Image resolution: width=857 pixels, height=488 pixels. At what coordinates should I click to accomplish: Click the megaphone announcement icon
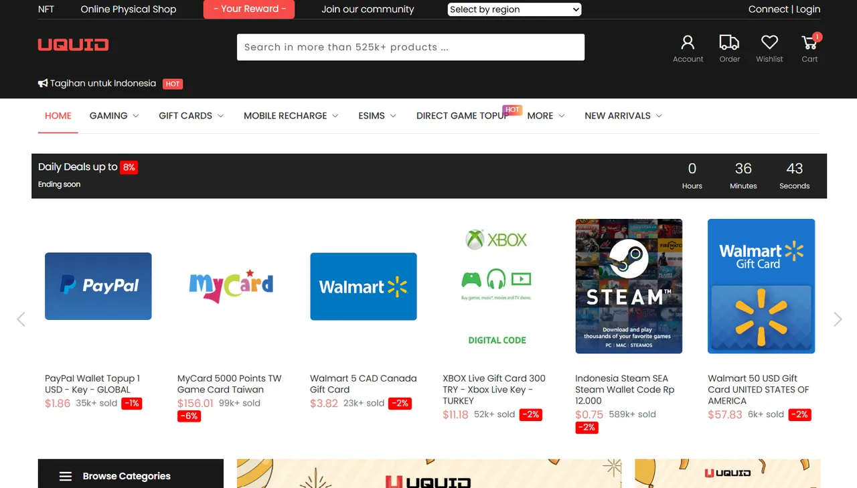[43, 84]
